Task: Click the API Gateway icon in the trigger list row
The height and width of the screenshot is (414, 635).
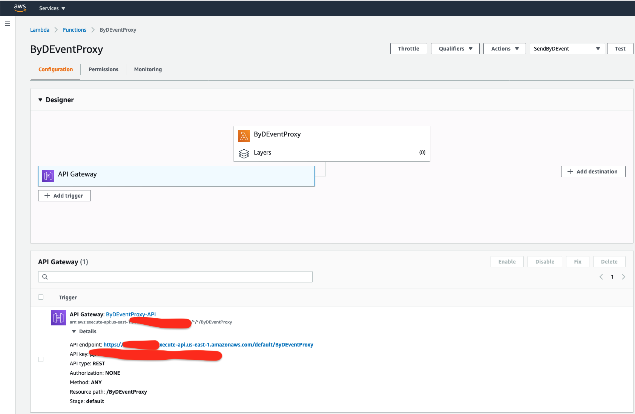Action: tap(58, 318)
